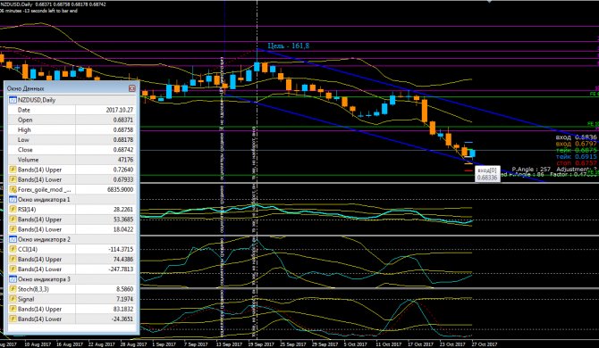The height and width of the screenshot is (348, 599).
Task: Click the 17 Oct 2017 date label
Action: [420, 344]
